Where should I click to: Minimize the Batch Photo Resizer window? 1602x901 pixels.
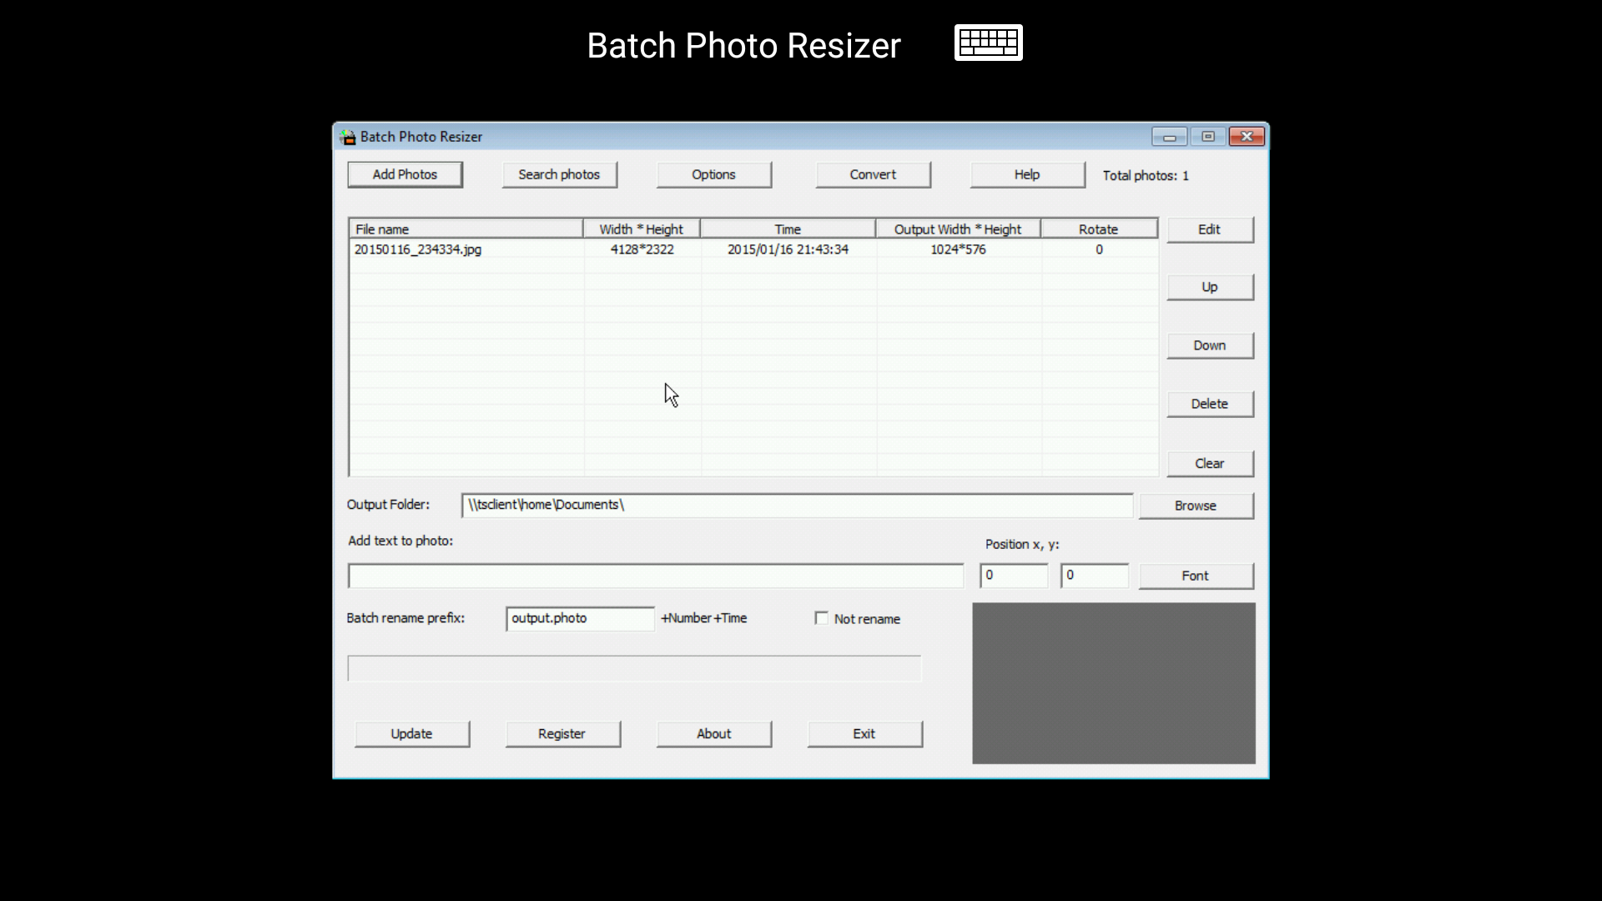tap(1169, 137)
